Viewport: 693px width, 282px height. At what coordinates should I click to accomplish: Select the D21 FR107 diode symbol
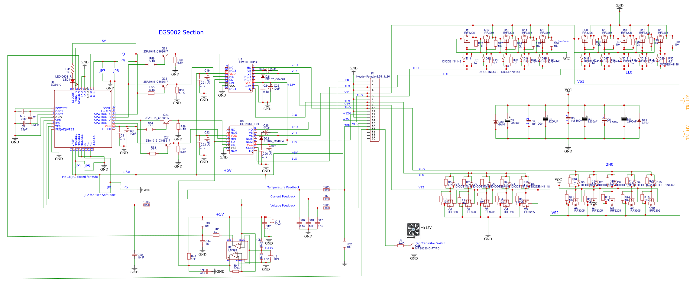263,77
